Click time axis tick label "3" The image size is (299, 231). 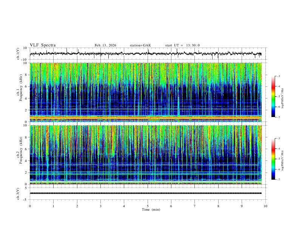[x=100, y=206]
